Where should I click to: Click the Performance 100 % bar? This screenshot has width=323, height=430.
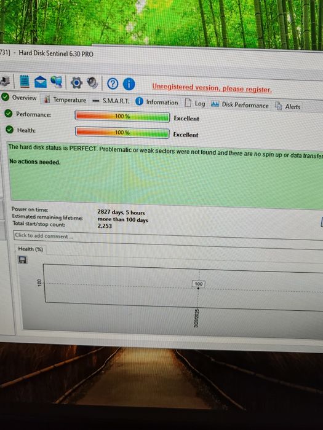tap(122, 116)
